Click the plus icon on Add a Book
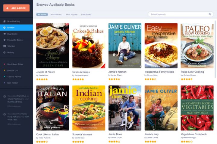The width and height of the screenshot is (217, 144). pyautogui.click(x=7, y=8)
